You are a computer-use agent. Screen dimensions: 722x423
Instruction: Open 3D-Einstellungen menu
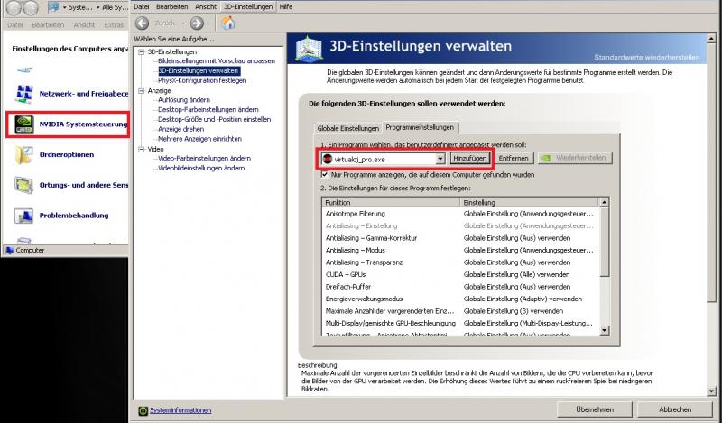[x=248, y=7]
